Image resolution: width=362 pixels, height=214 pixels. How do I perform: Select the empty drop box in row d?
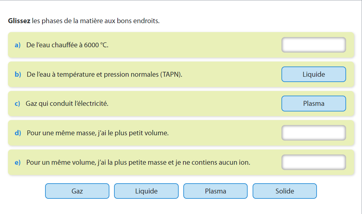pos(314,133)
